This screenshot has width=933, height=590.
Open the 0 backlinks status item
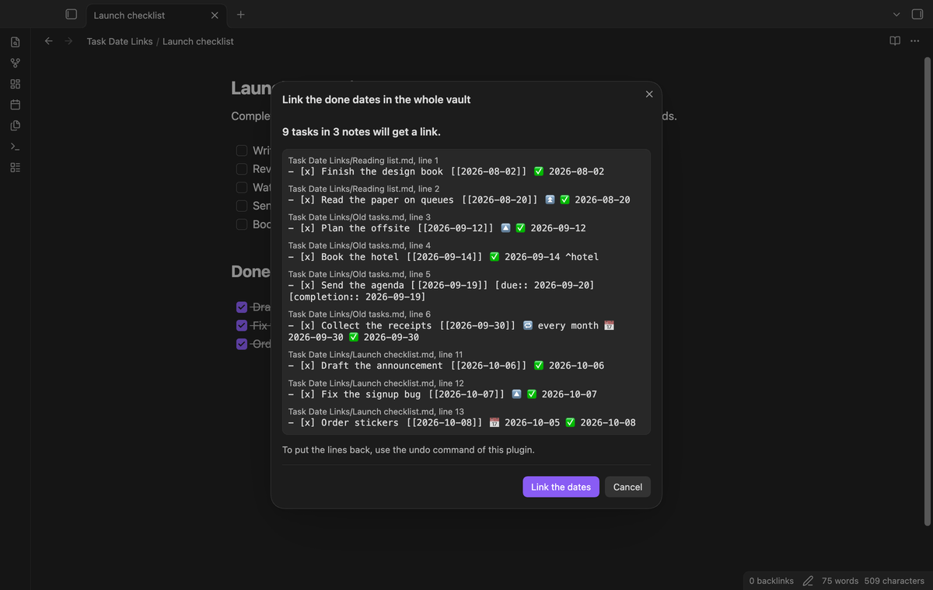[x=771, y=581]
